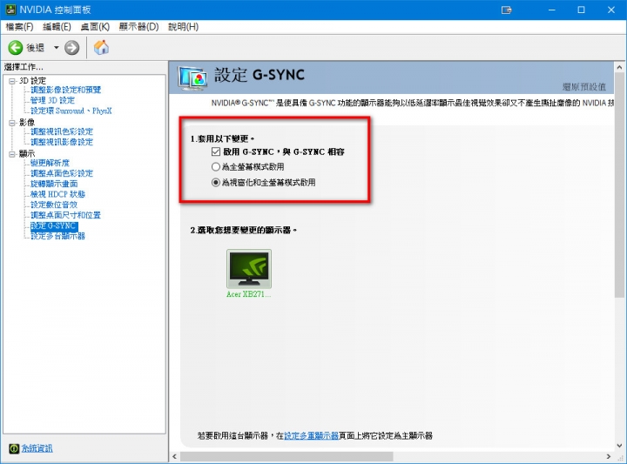This screenshot has height=464, width=627.
Task: Click the 系統資訊 icon
Action: [14, 448]
